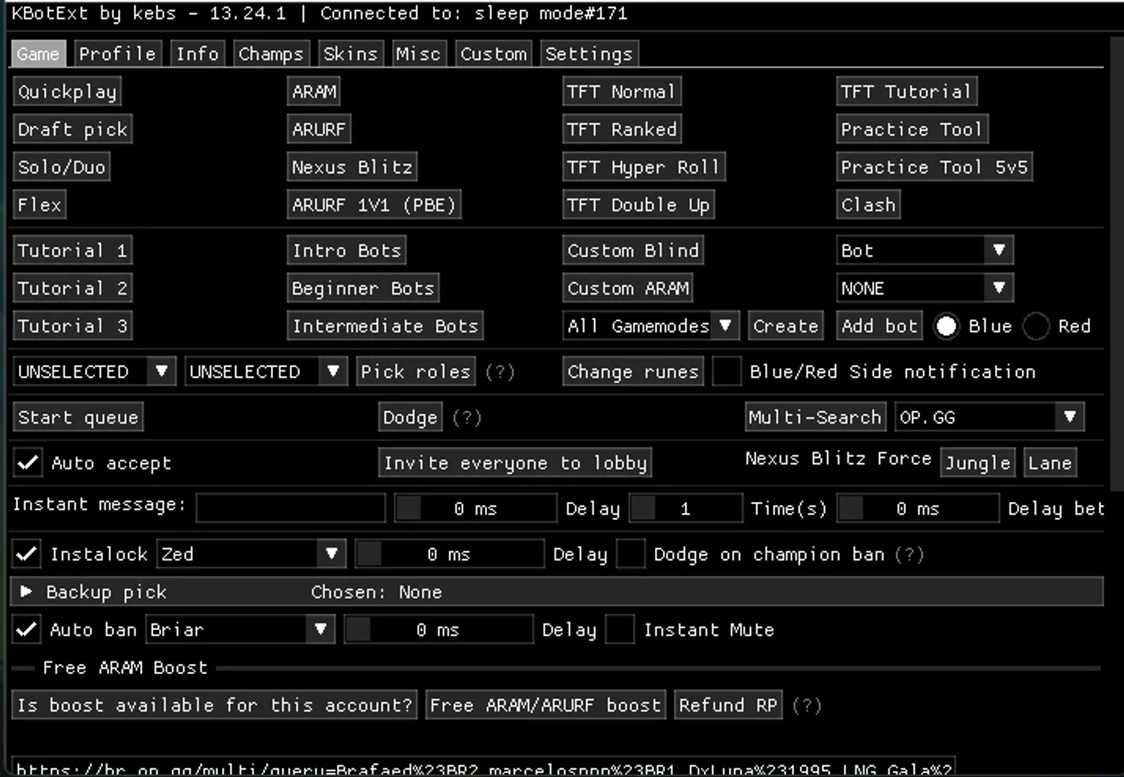Viewport: 1124px width, 777px height.
Task: Open the NONE dropdown under Bot
Action: [x=924, y=288]
